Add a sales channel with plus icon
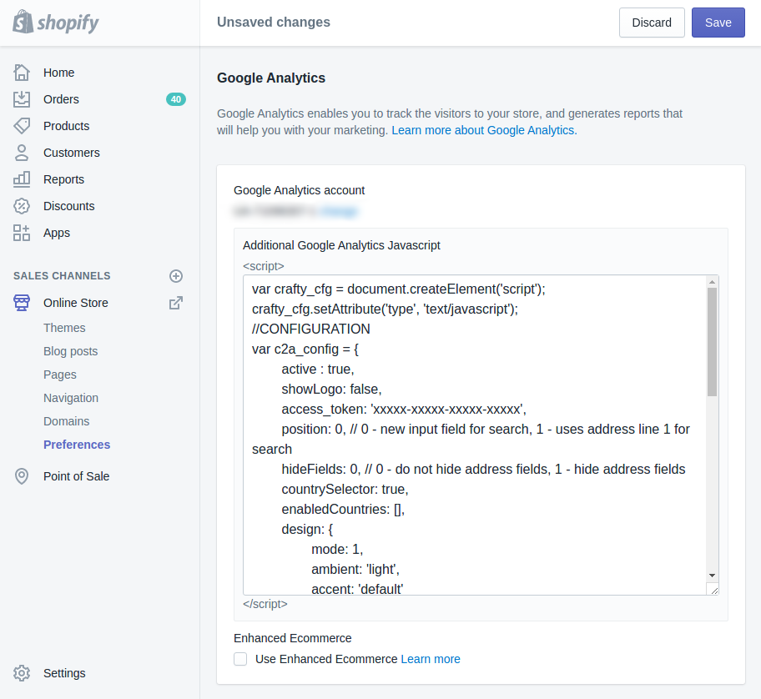The width and height of the screenshot is (761, 699). (x=176, y=276)
